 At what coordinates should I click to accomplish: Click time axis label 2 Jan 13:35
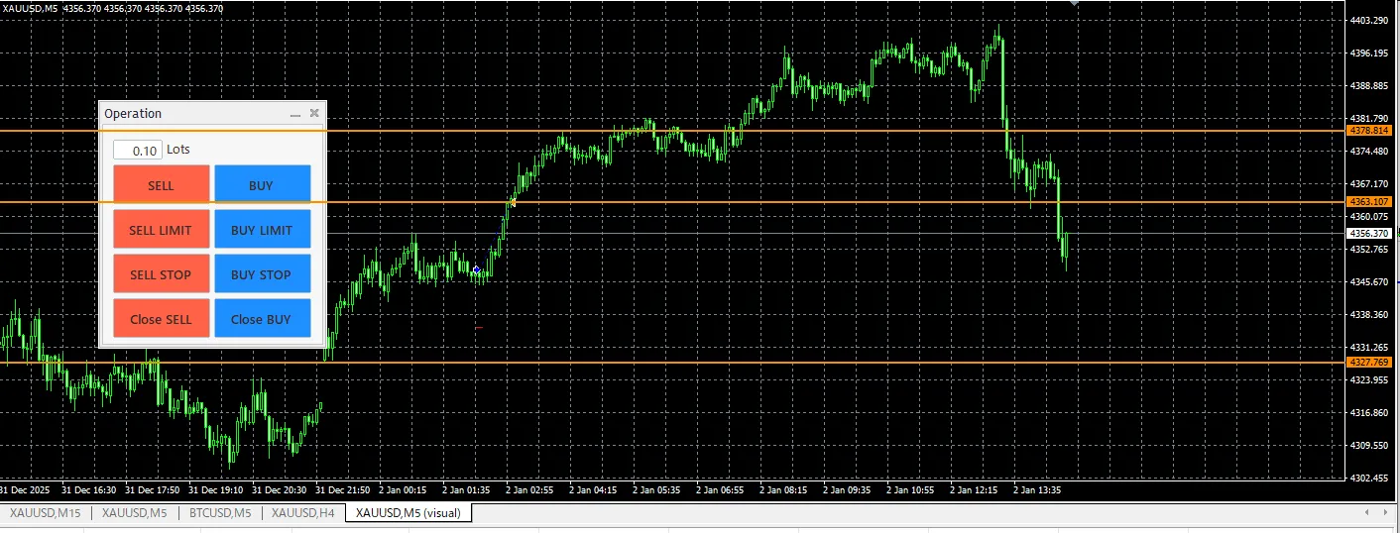coord(1036,489)
